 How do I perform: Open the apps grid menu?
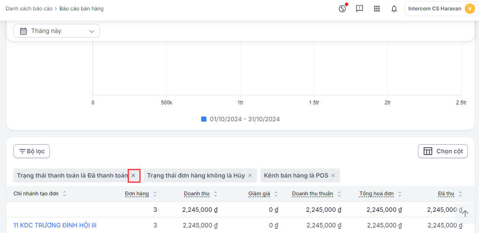pos(377,9)
